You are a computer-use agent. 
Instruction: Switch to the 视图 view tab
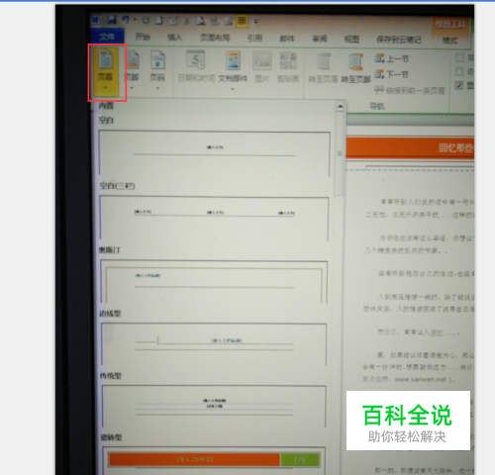click(351, 40)
